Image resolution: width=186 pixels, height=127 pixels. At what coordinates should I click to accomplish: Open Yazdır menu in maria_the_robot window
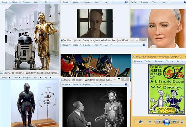[x=77, y=84]
